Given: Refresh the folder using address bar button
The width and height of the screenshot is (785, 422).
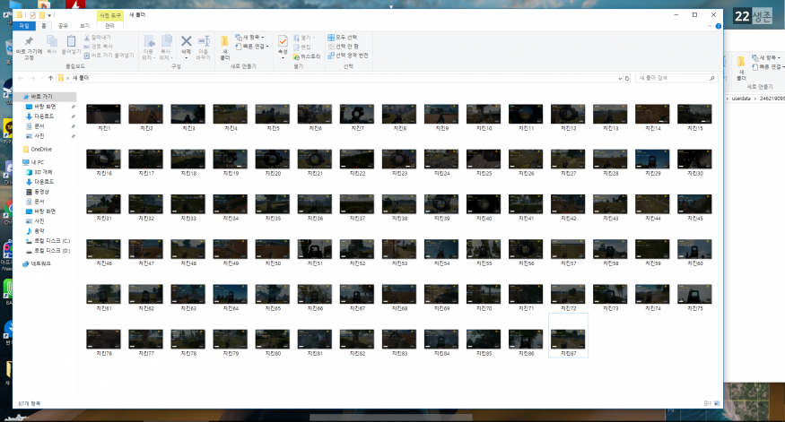Looking at the screenshot, I should click(x=626, y=78).
